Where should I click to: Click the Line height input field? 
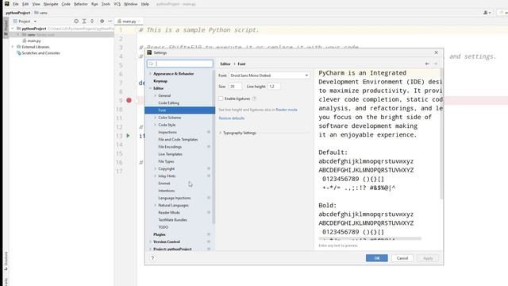pyautogui.click(x=274, y=87)
